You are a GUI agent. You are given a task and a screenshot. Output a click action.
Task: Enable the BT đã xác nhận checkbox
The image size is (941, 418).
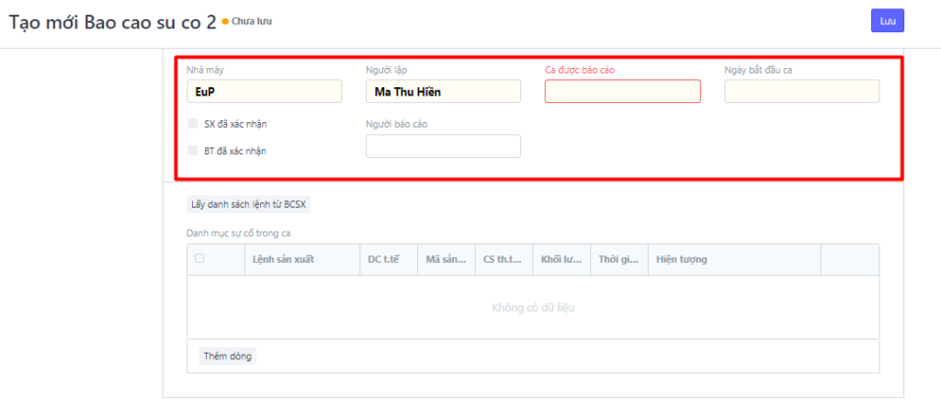click(193, 151)
